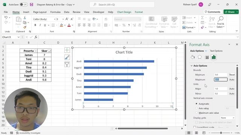The image size is (241, 135).
Task: Switch to Page Layout view icon
Action: pos(197,133)
